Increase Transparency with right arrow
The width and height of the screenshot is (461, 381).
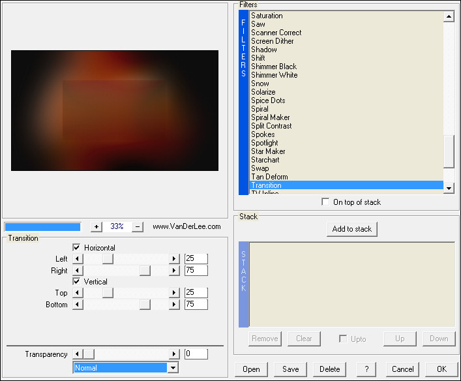pyautogui.click(x=174, y=354)
